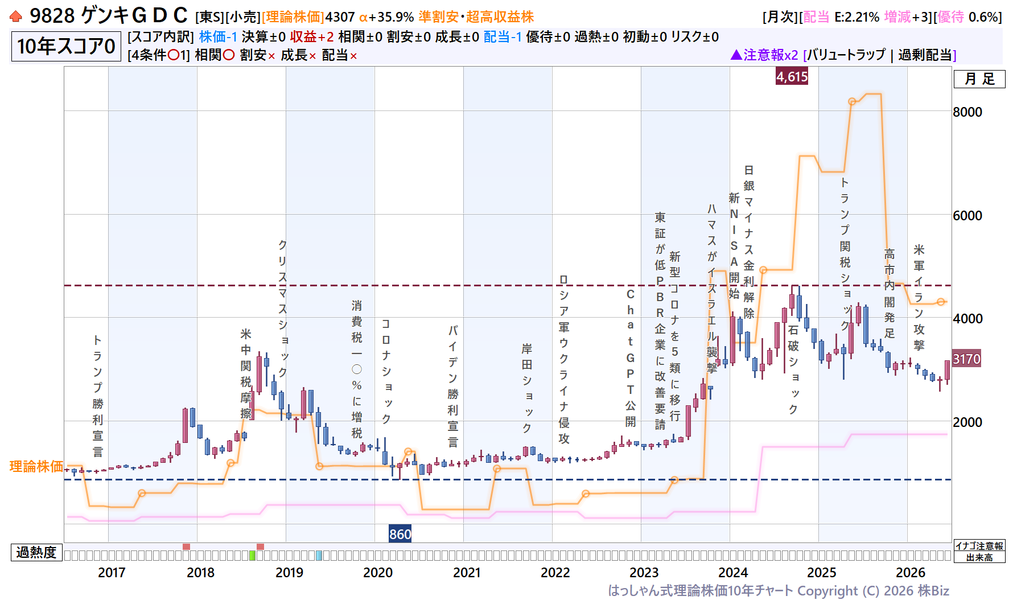Click the 相関〇 condition result

point(215,55)
